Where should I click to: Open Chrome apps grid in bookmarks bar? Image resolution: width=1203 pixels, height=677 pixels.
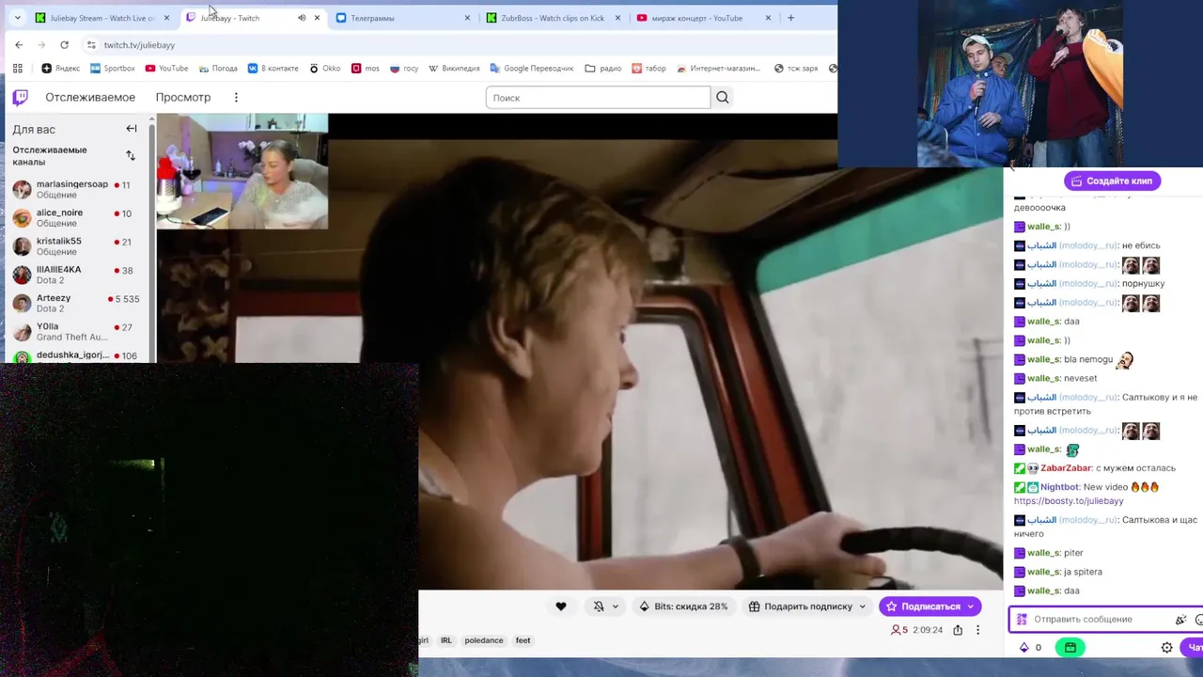point(17,68)
